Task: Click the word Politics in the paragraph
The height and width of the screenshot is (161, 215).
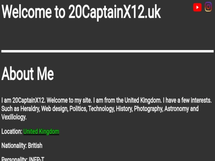Action: (x=78, y=109)
